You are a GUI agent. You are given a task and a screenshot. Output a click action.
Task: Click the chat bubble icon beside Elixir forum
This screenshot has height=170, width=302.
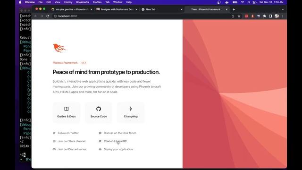(100, 133)
